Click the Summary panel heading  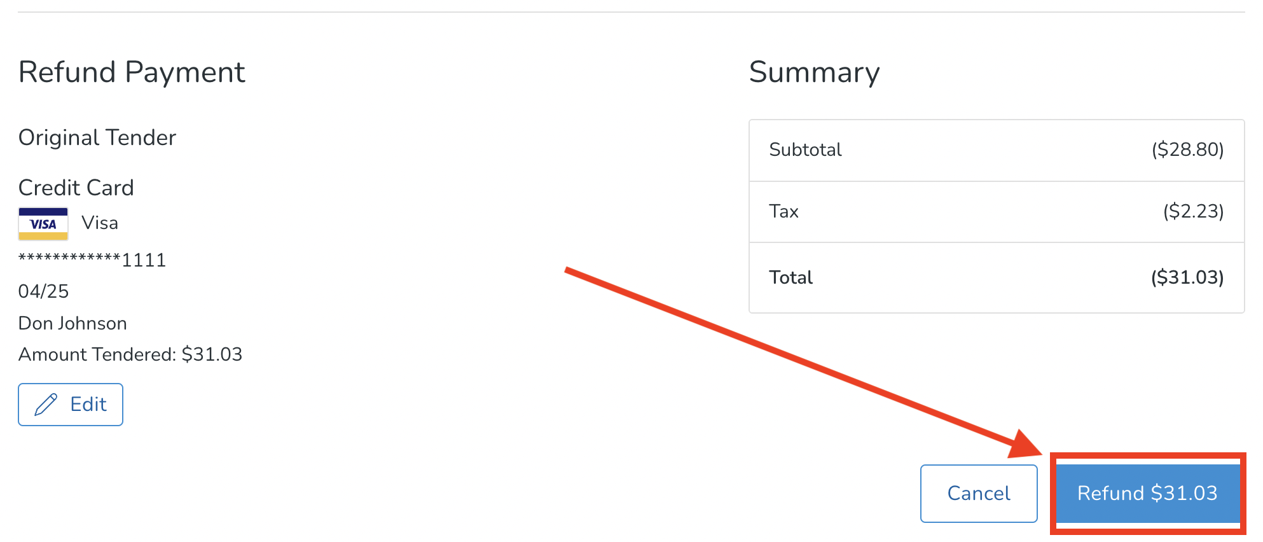pos(815,73)
